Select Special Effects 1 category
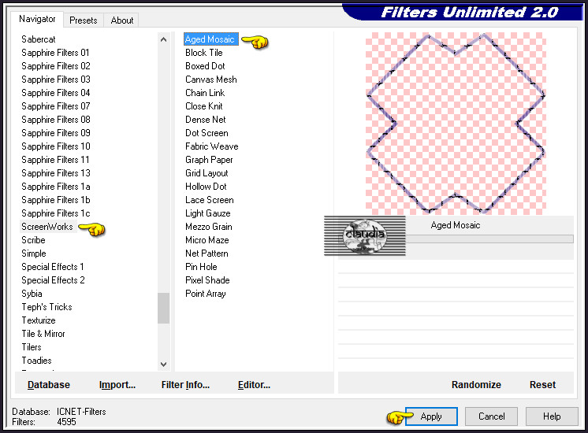The image size is (588, 433). click(53, 267)
